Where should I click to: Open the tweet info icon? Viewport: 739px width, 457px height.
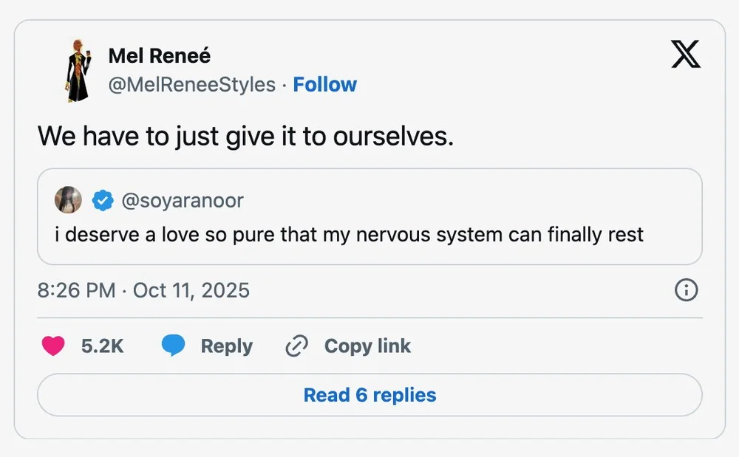[687, 290]
